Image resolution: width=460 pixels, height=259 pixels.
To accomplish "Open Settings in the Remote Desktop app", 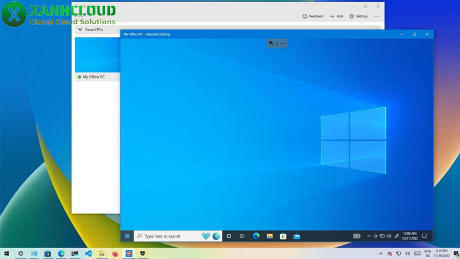I will (x=358, y=16).
